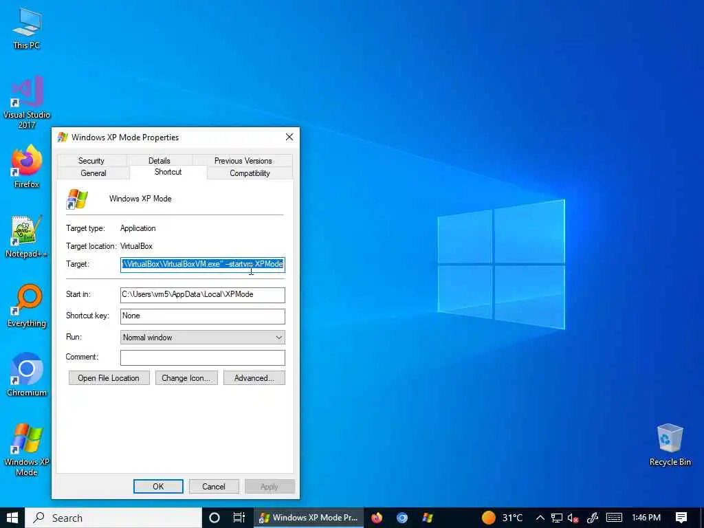Switch to the Compatibility tab
Viewport: 704px width, 528px height.
(250, 173)
